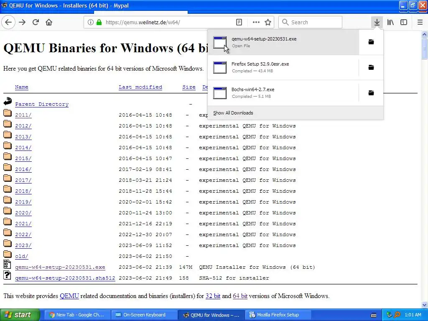Image resolution: width=428 pixels, height=321 pixels.
Task: Go forward one page
Action: click(22, 23)
